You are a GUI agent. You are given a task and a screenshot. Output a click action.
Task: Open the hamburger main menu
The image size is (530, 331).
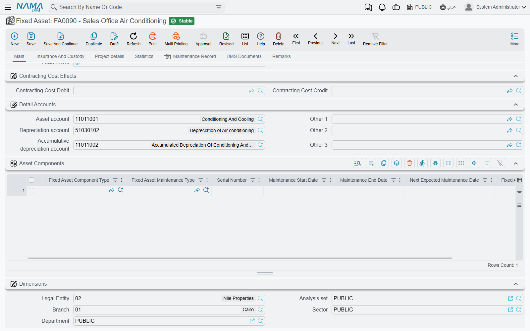tap(8, 7)
